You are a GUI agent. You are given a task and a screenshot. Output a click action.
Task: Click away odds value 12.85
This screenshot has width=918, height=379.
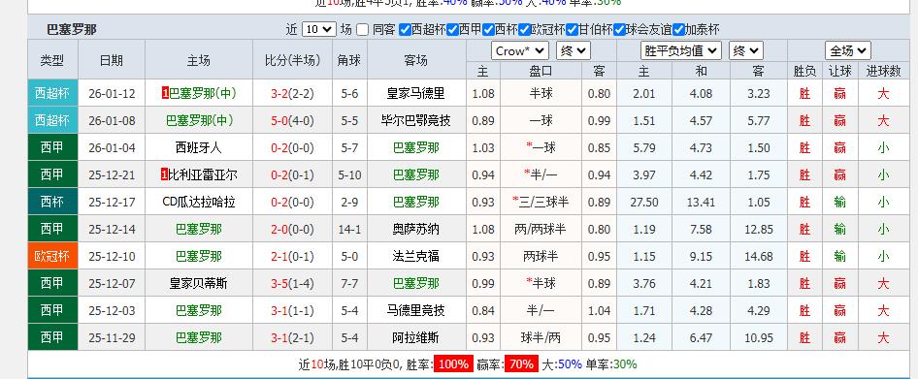coord(759,230)
